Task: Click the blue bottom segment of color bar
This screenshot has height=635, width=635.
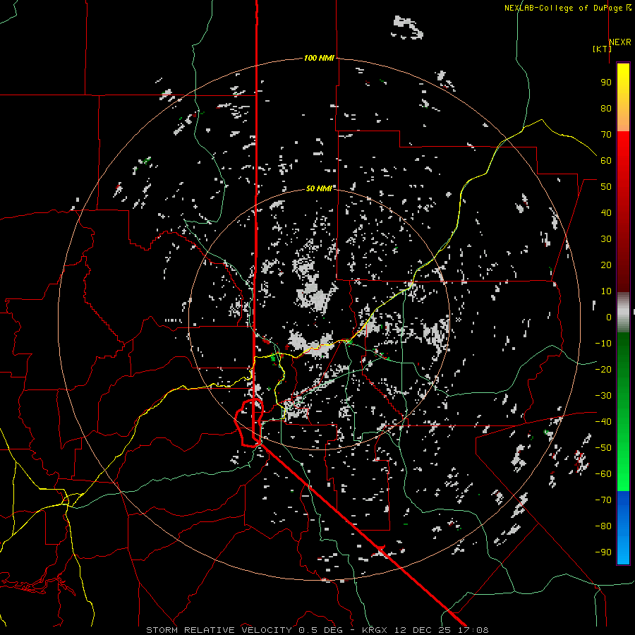Action: click(623, 528)
